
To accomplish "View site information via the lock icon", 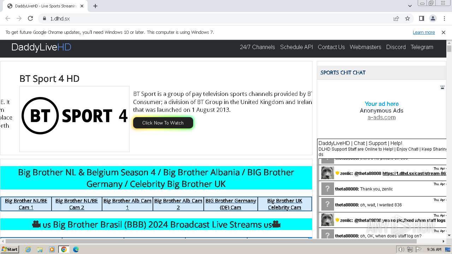I will point(44,18).
